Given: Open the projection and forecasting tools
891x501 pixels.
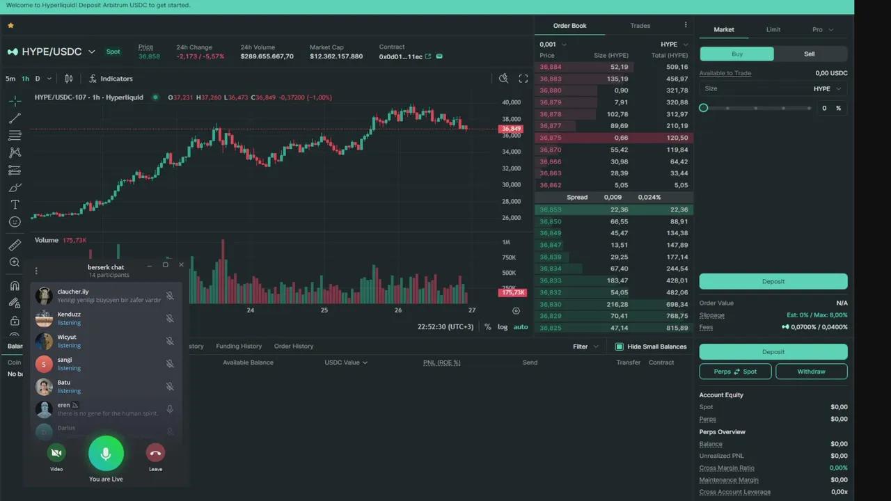Looking at the screenshot, I should coord(15,170).
